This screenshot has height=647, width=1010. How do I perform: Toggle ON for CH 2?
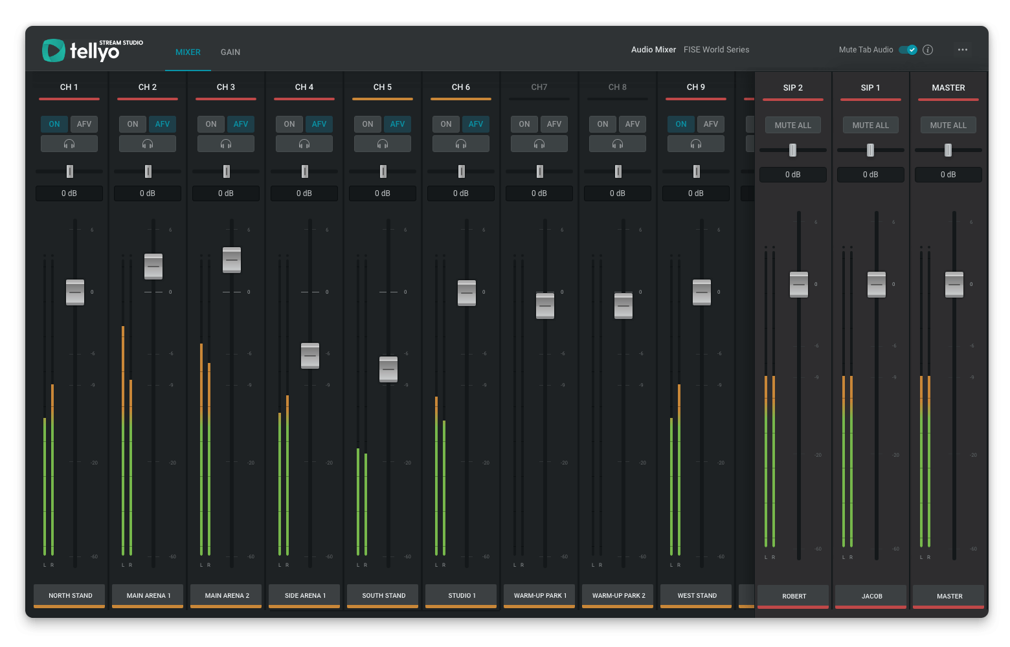[x=133, y=124]
